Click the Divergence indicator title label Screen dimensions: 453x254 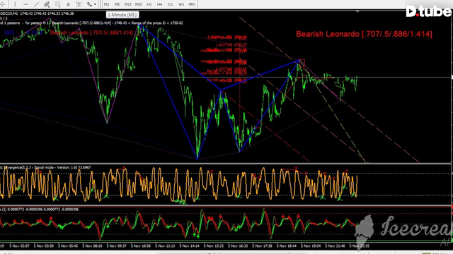click(x=45, y=167)
